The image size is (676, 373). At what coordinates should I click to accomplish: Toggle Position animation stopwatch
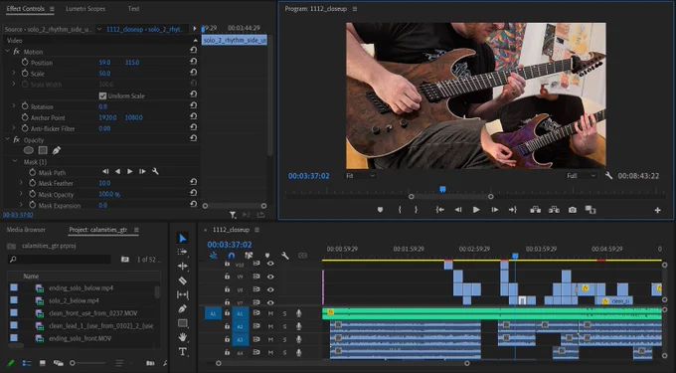click(x=25, y=62)
